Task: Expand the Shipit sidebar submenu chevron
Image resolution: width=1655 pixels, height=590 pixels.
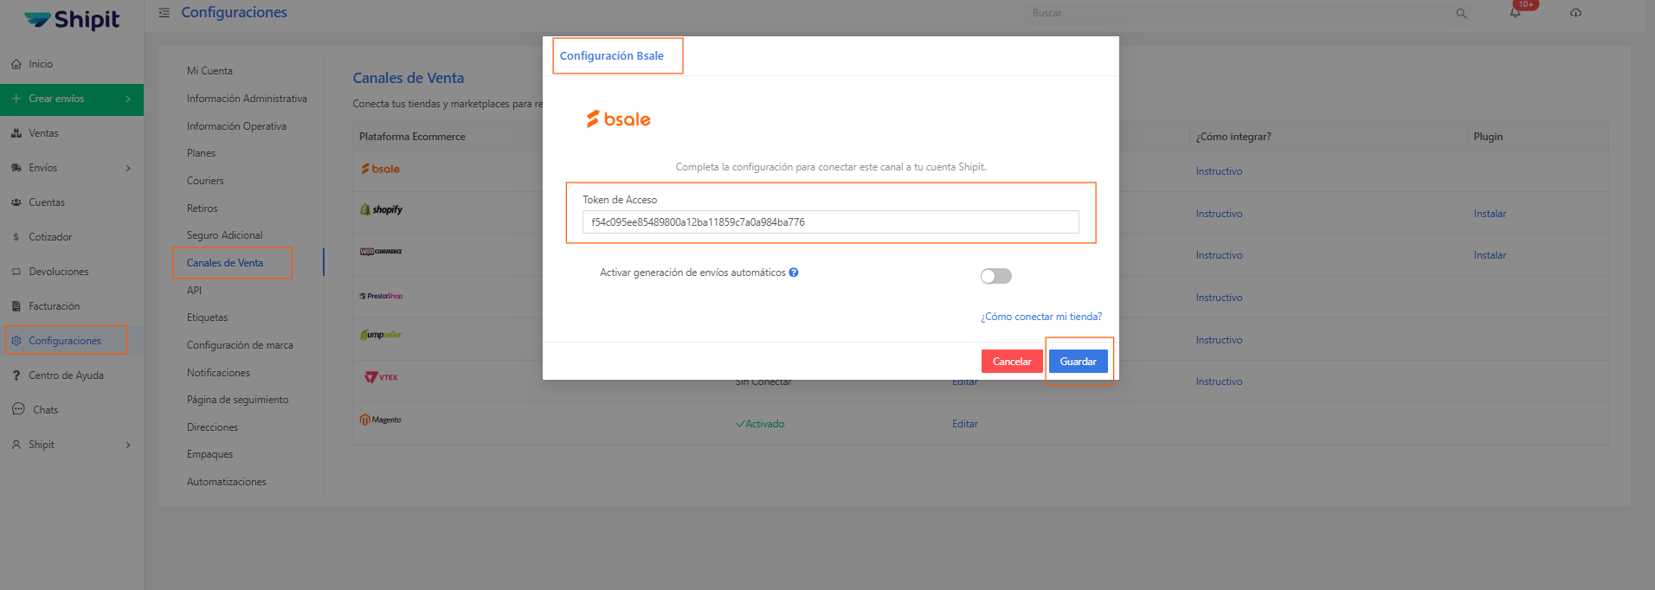Action: (x=128, y=445)
